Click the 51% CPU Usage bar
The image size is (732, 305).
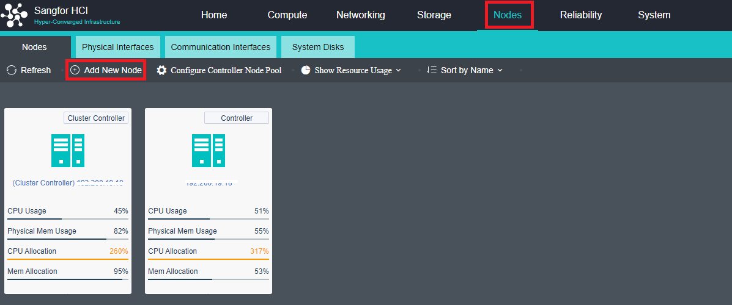click(209, 218)
